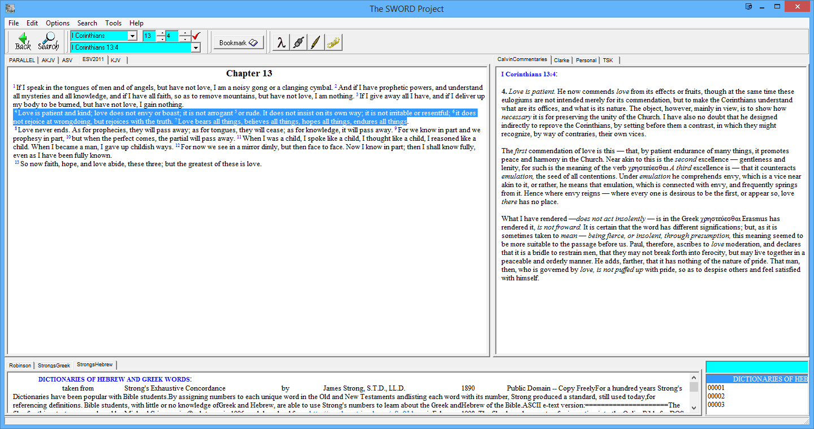The width and height of the screenshot is (814, 429).
Task: Click the plug connector toolbar icon
Action: tap(298, 42)
